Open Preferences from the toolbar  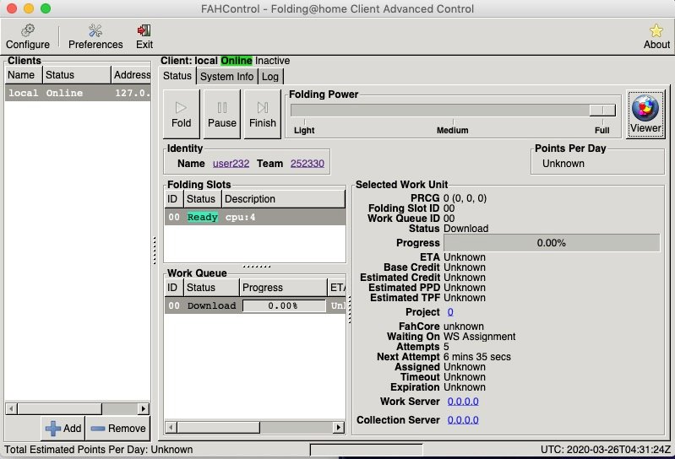(x=95, y=36)
